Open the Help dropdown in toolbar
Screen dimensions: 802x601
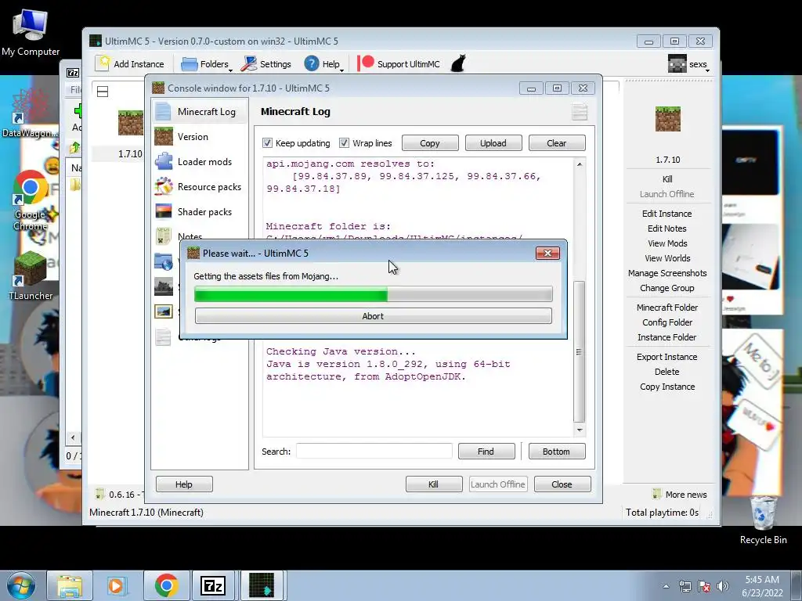click(323, 64)
